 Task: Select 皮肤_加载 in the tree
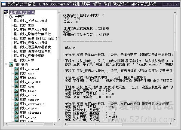[x=27, y=25]
